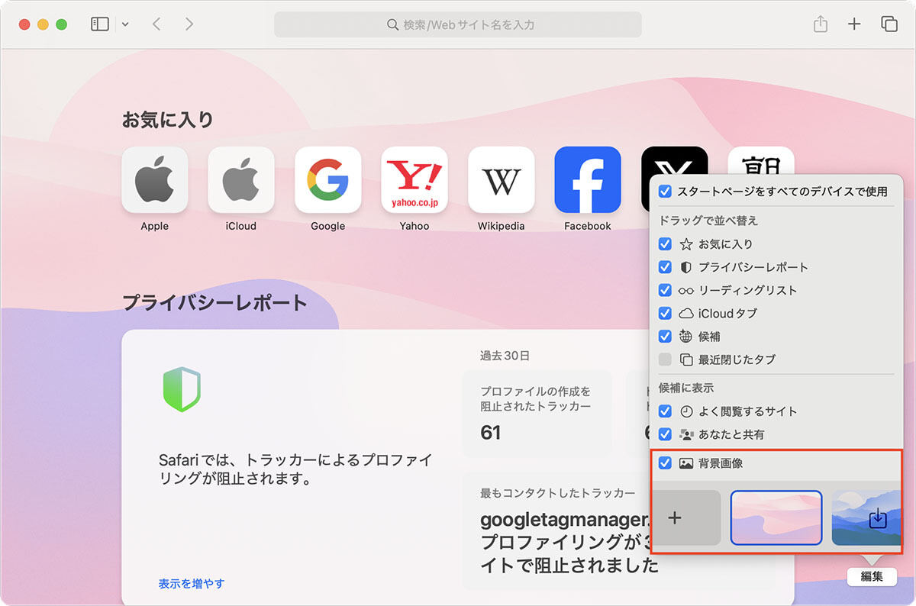Uncheck the 候補 checkbox
This screenshot has width=916, height=606.
(665, 336)
